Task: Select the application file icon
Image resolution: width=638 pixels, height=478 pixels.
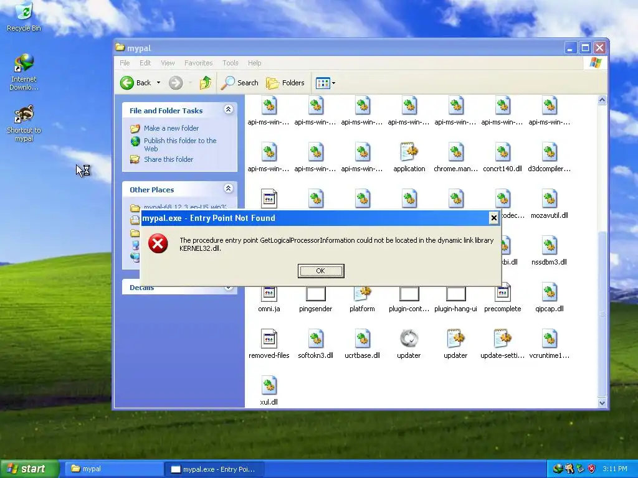Action: click(409, 152)
